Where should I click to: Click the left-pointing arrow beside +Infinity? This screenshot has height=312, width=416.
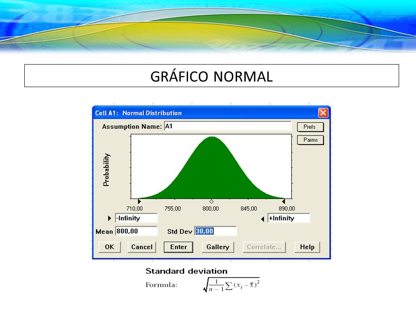click(x=263, y=219)
